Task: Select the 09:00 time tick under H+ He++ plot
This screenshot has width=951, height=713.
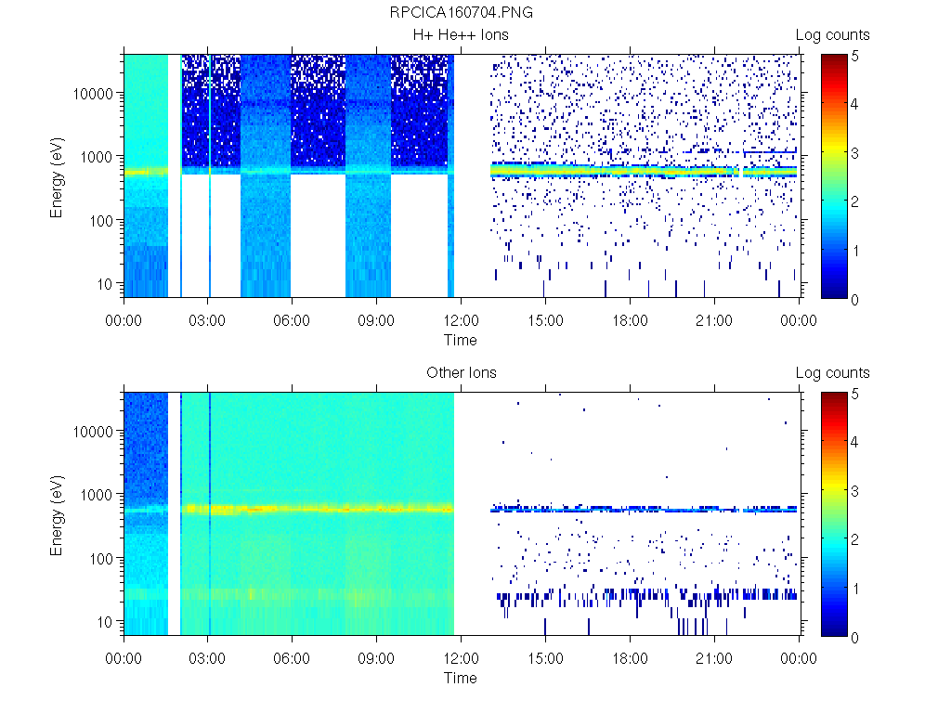Action: click(376, 320)
